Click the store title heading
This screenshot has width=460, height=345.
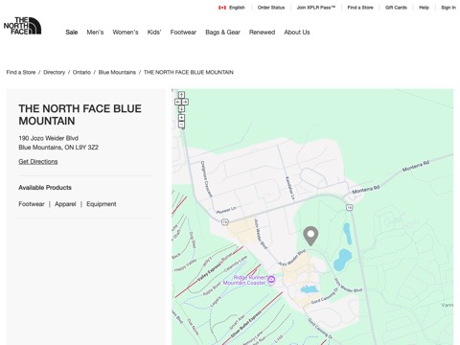80,115
